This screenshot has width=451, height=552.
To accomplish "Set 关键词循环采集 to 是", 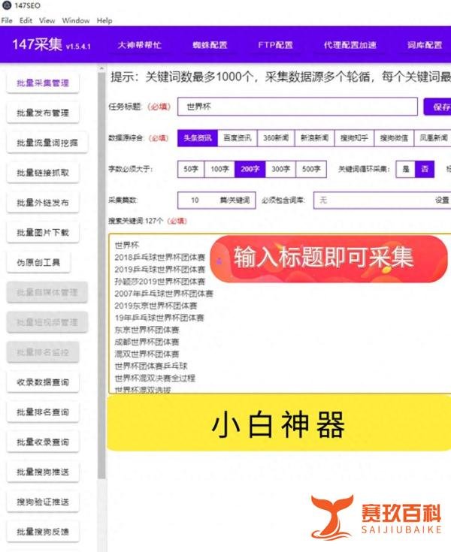I will click(x=406, y=169).
